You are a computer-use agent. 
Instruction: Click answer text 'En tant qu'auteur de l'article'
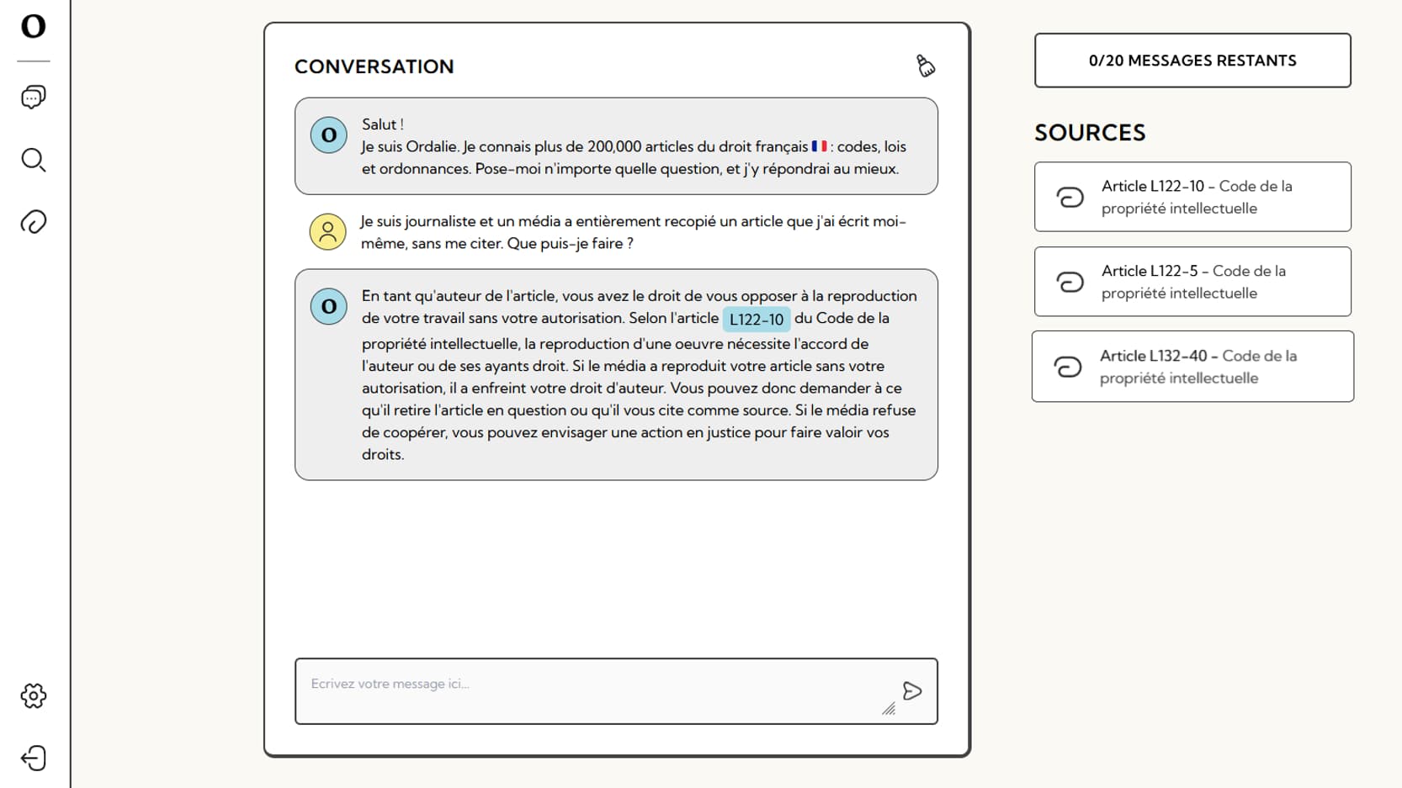pos(459,296)
